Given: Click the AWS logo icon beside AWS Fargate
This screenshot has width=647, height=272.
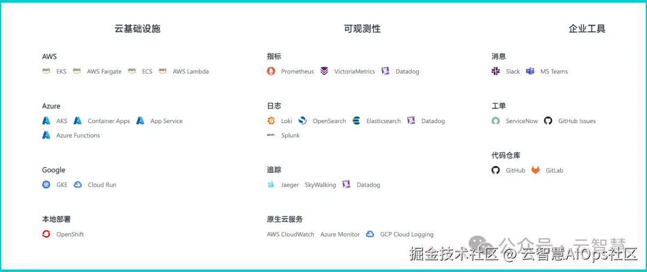Looking at the screenshot, I should (x=77, y=71).
